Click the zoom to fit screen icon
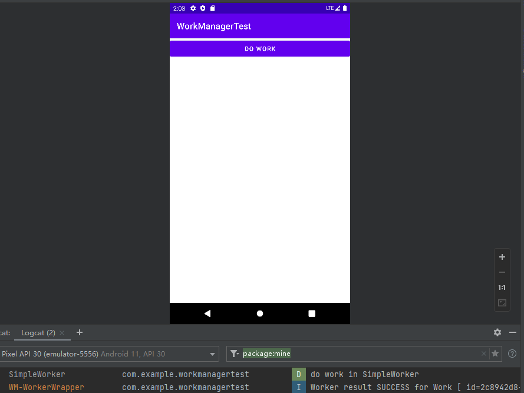 click(x=502, y=303)
